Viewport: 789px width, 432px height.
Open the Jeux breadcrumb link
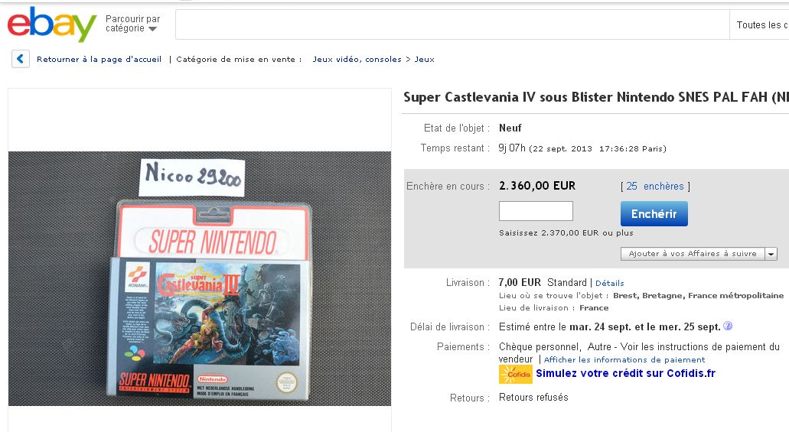tap(424, 59)
